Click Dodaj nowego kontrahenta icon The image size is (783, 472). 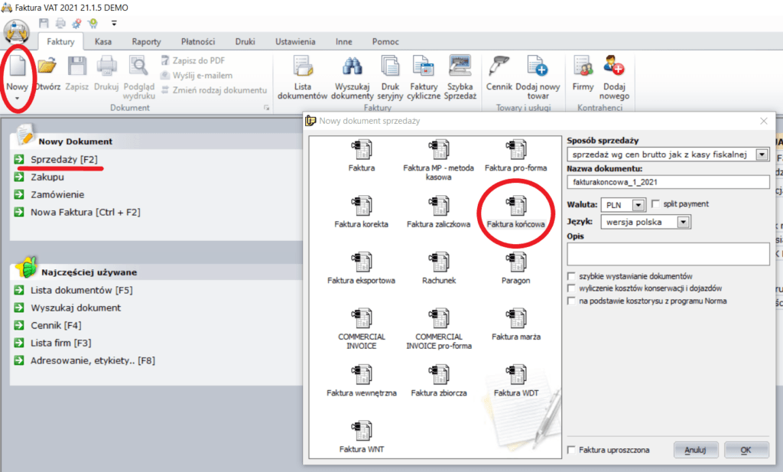tap(614, 67)
